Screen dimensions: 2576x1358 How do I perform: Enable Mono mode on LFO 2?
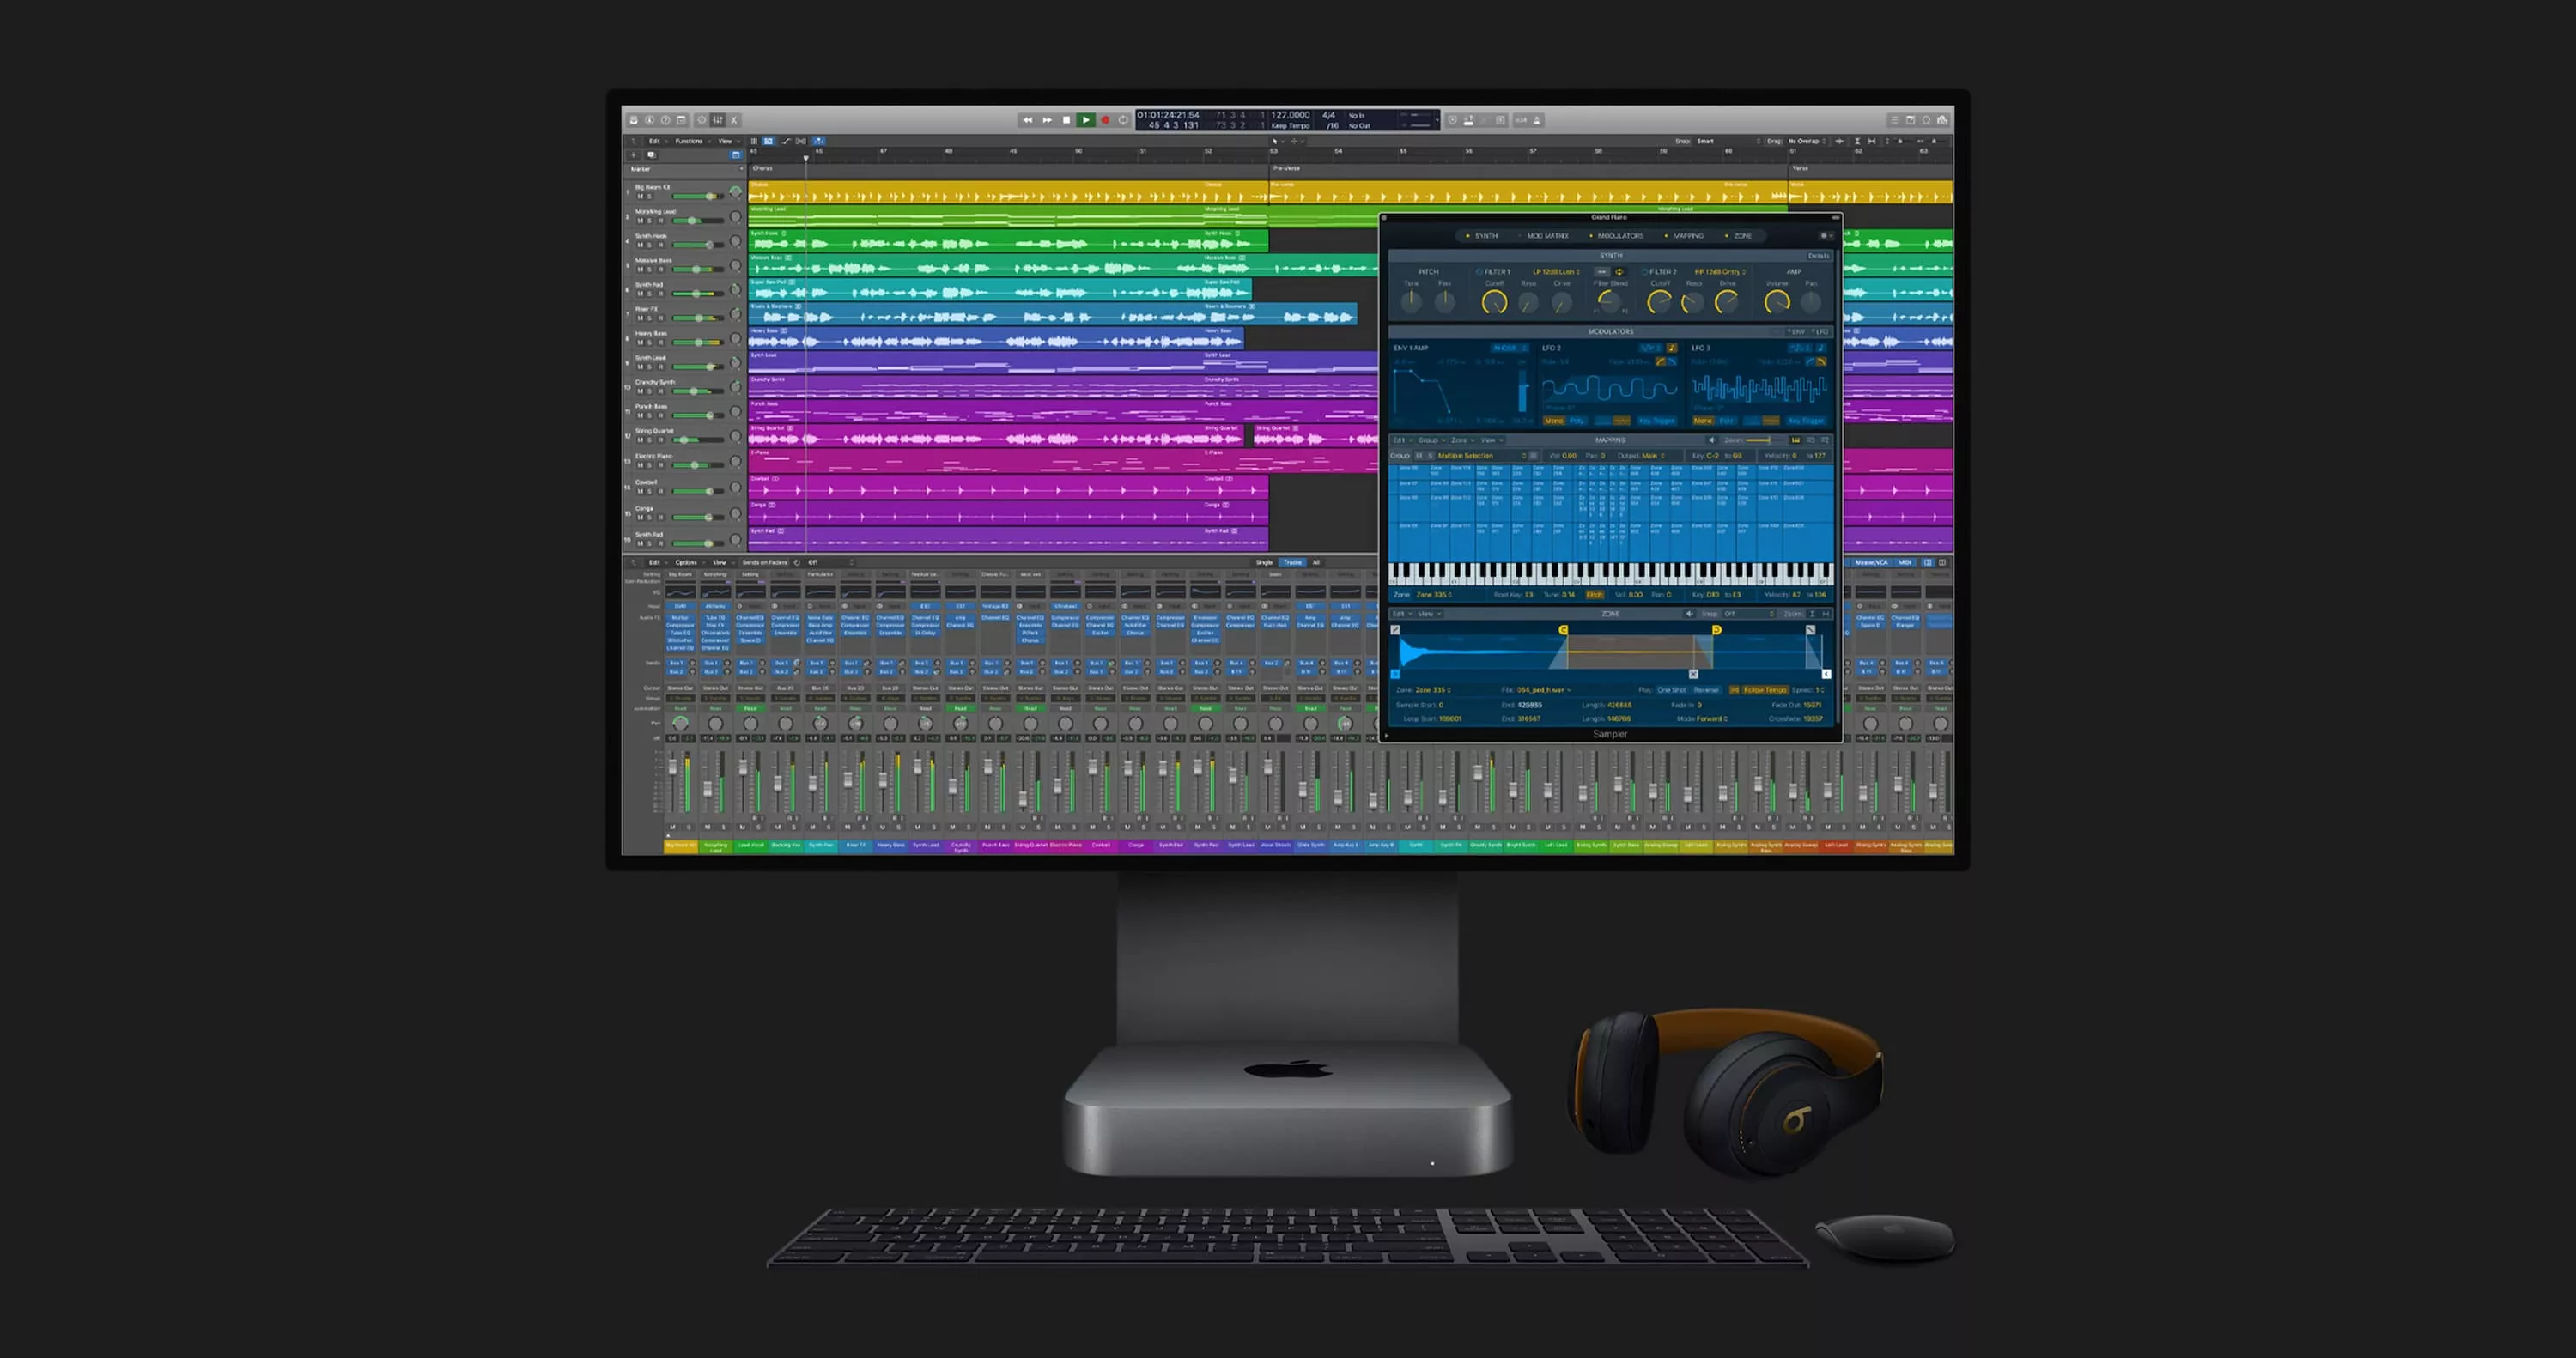[1554, 421]
